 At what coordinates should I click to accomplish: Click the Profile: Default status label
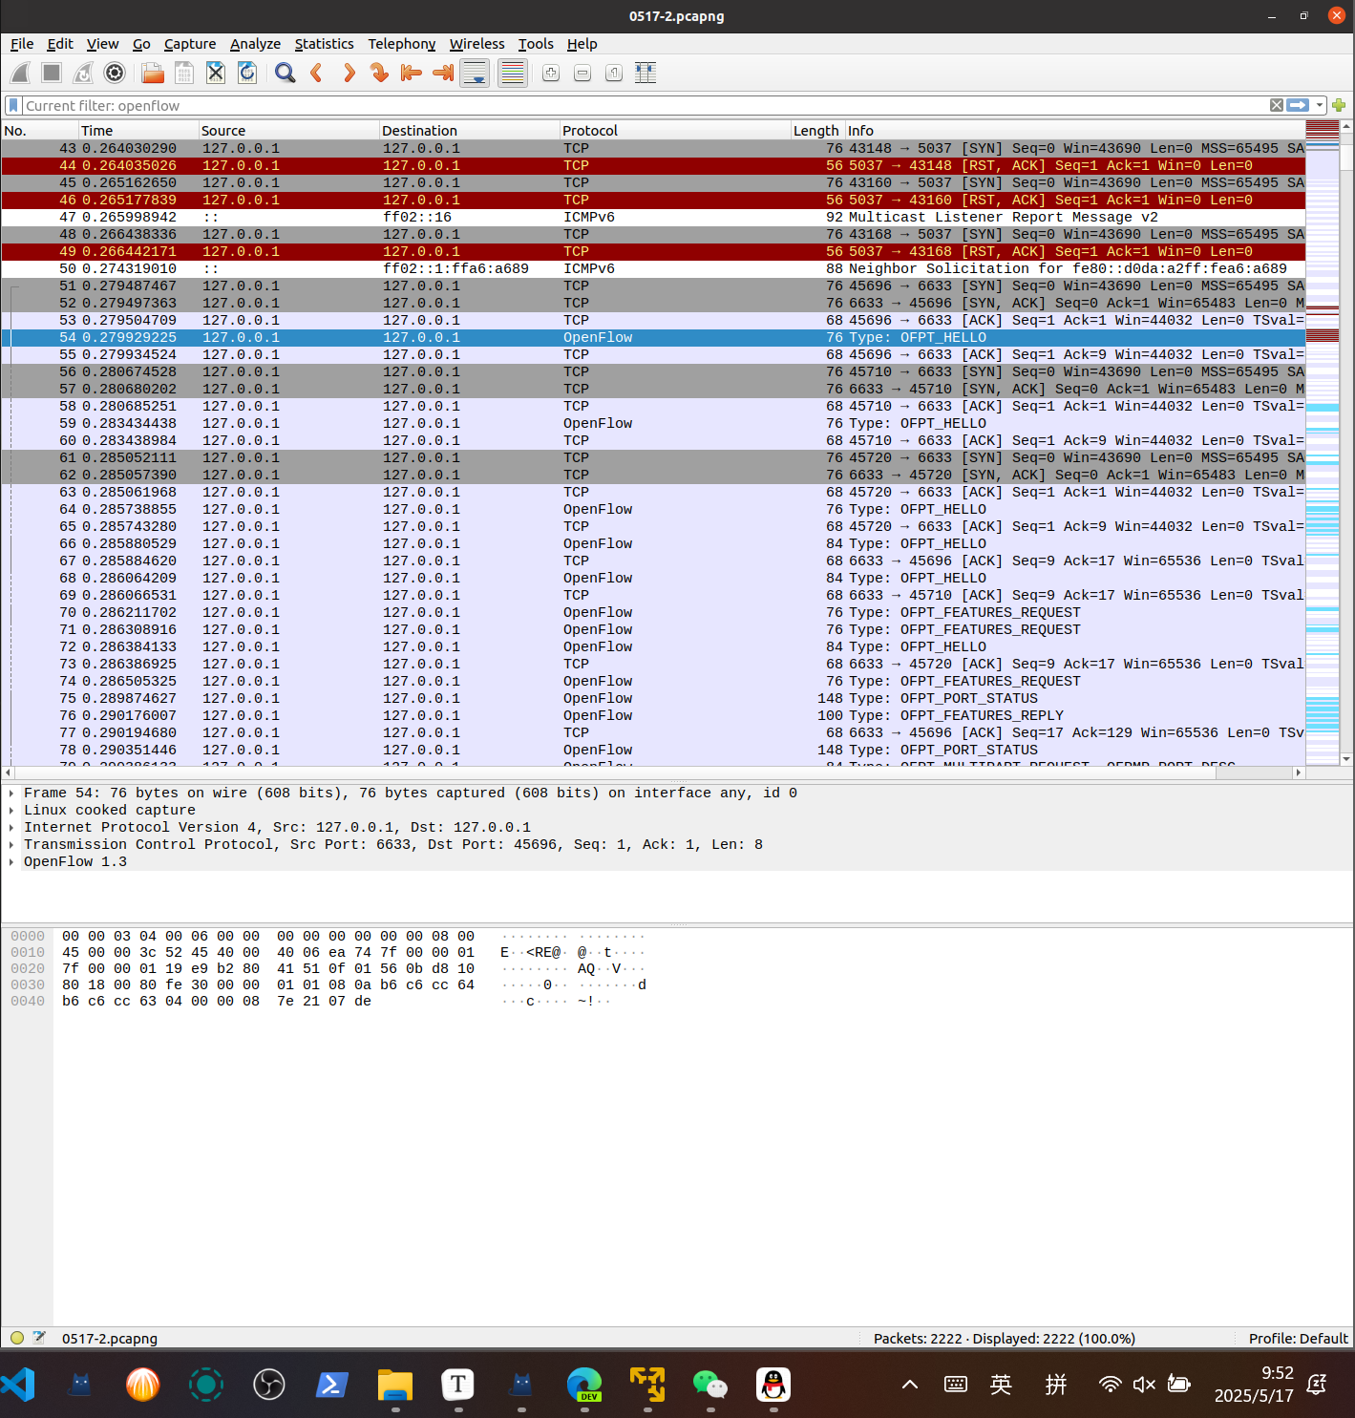[1298, 1338]
